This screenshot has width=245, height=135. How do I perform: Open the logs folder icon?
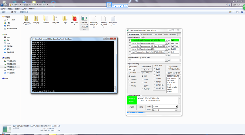coord(65,19)
